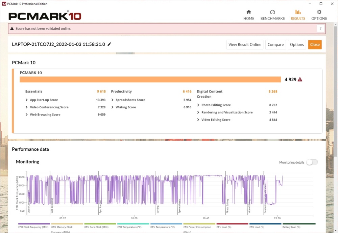Click the Compare button
Viewport: 338px width, 233px height.
point(275,44)
